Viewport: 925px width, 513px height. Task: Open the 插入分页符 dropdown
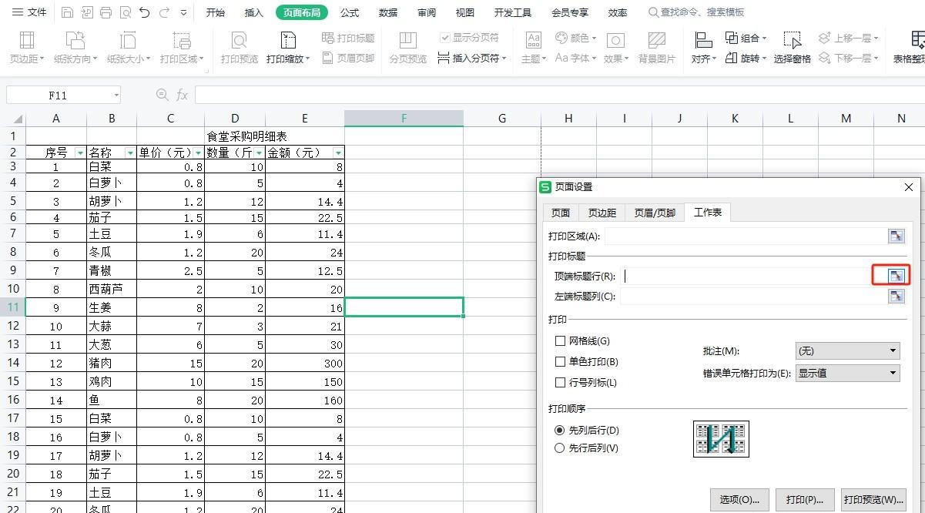[x=472, y=58]
